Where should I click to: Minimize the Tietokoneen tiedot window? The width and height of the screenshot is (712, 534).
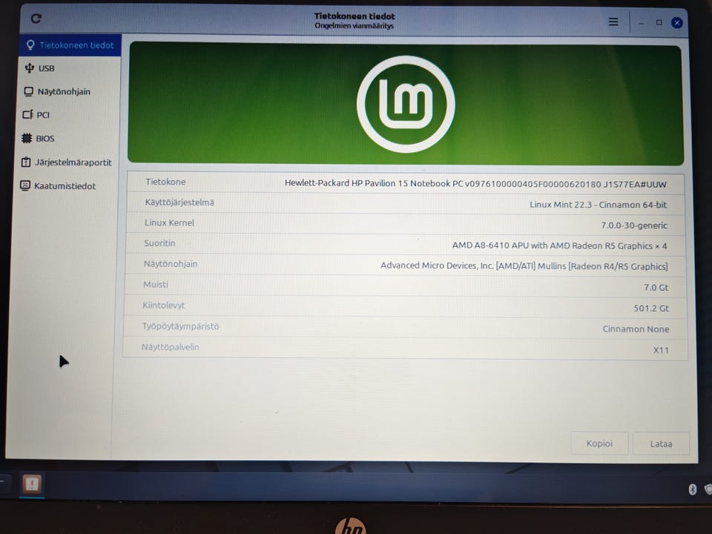click(x=641, y=23)
